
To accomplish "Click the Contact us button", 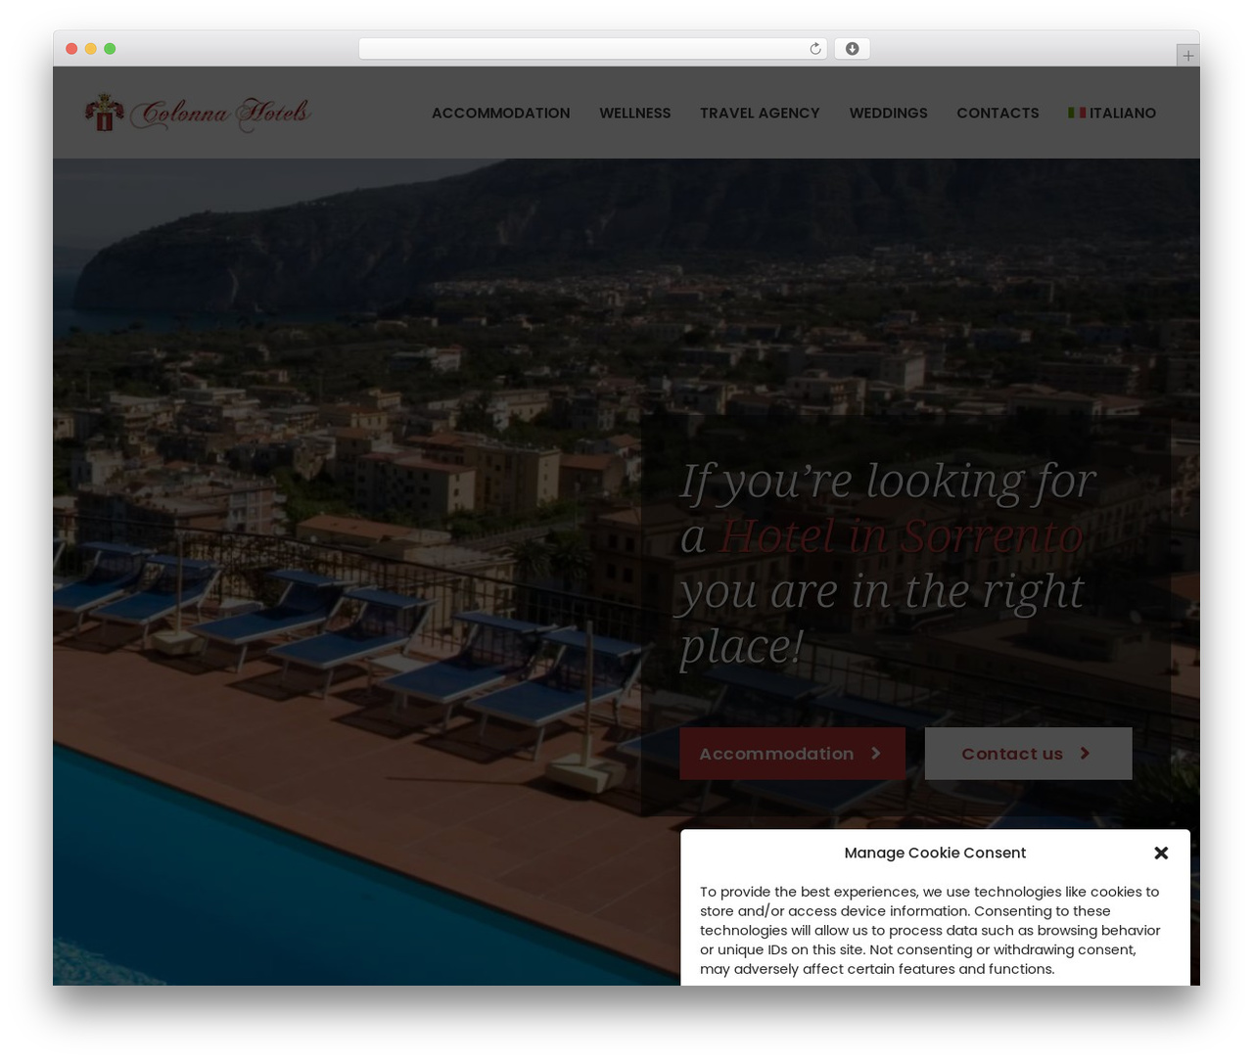I will 1028,754.
